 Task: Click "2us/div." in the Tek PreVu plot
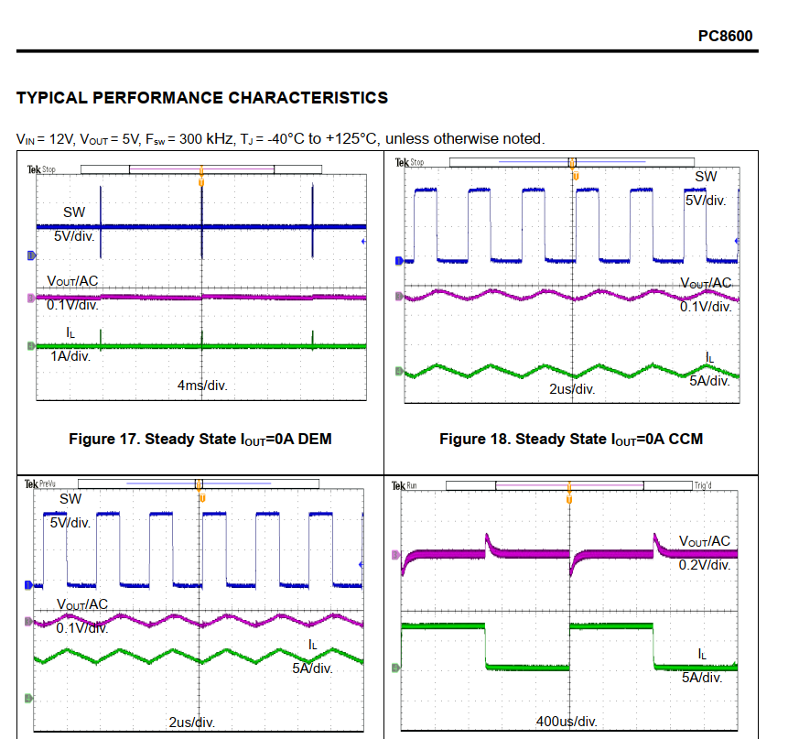coord(191,723)
